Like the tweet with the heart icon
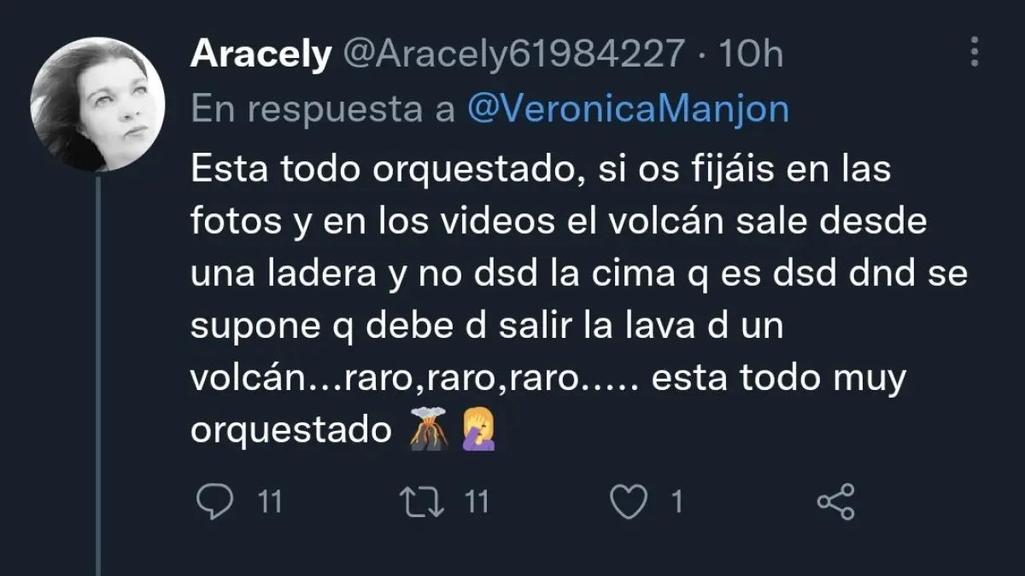Viewport: 1025px width, 576px height. click(630, 503)
